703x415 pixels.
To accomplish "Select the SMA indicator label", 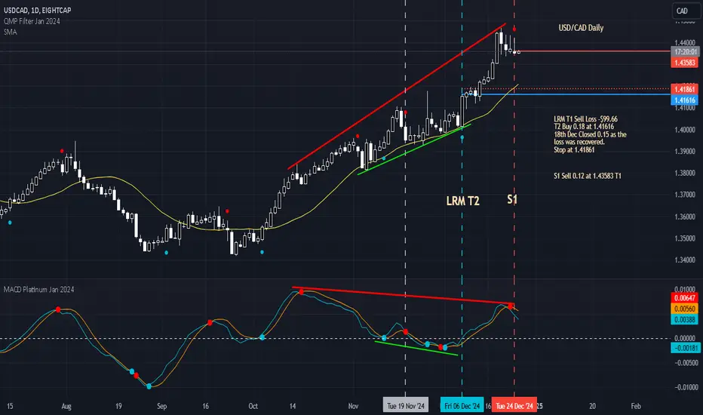I will click(x=10, y=32).
